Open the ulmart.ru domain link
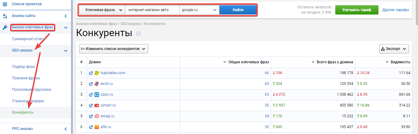This screenshot has width=418, height=134. click(x=108, y=106)
